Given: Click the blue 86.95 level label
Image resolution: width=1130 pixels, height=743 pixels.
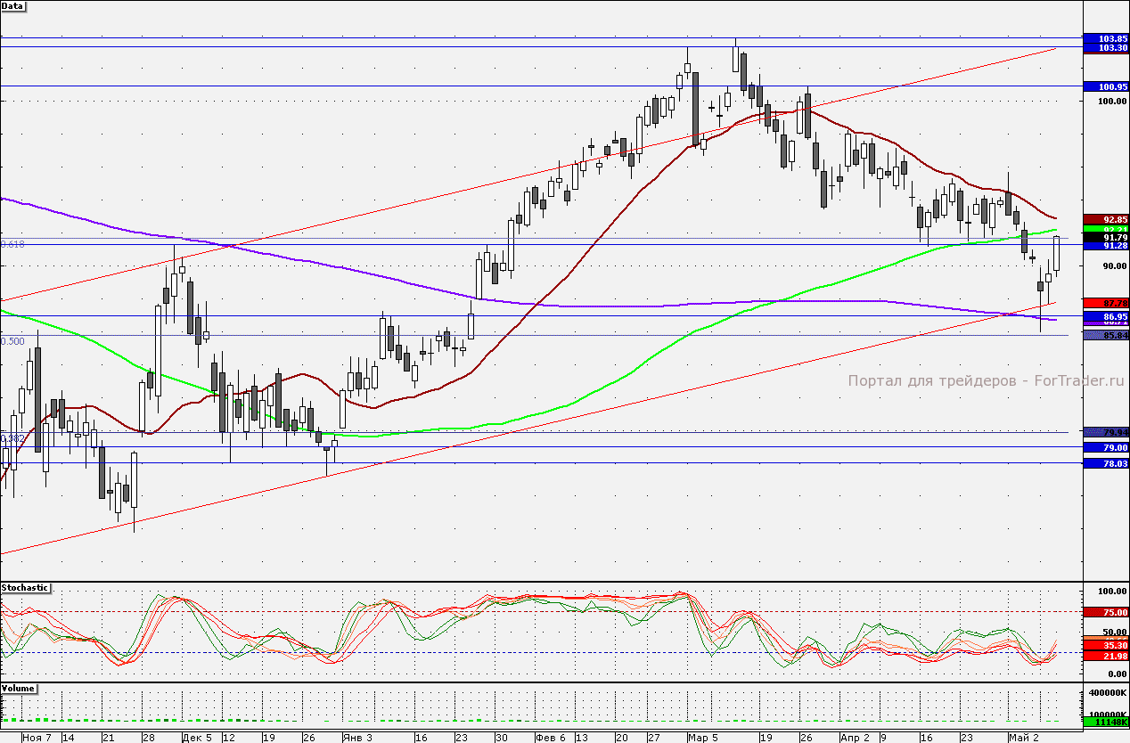Looking at the screenshot, I should click(x=1105, y=316).
